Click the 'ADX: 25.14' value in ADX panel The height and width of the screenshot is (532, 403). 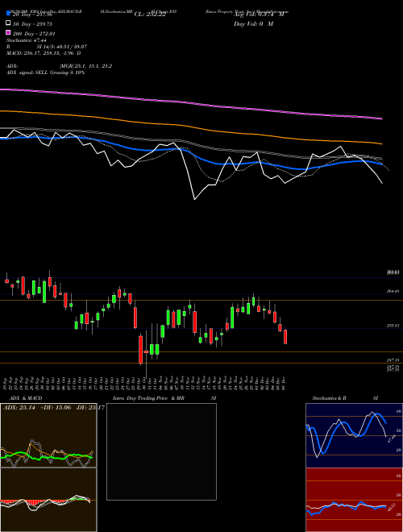(x=19, y=407)
